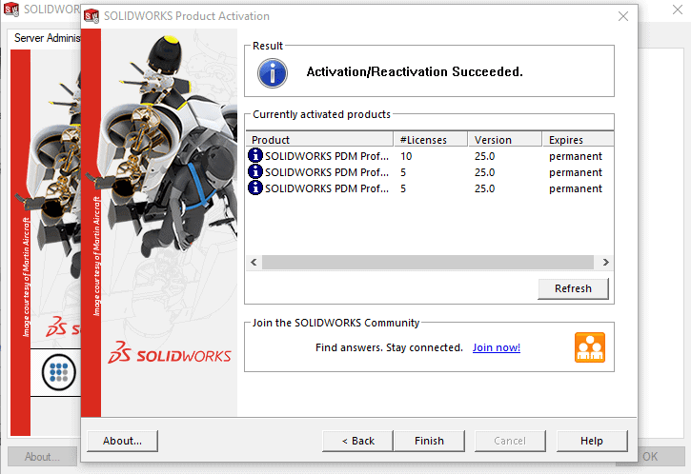Click license count 10 in the products table

406,156
